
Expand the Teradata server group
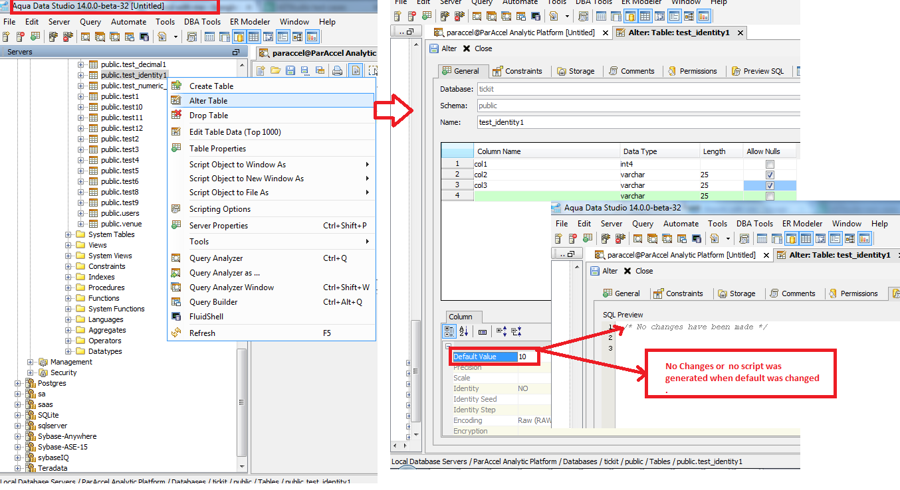coord(18,468)
